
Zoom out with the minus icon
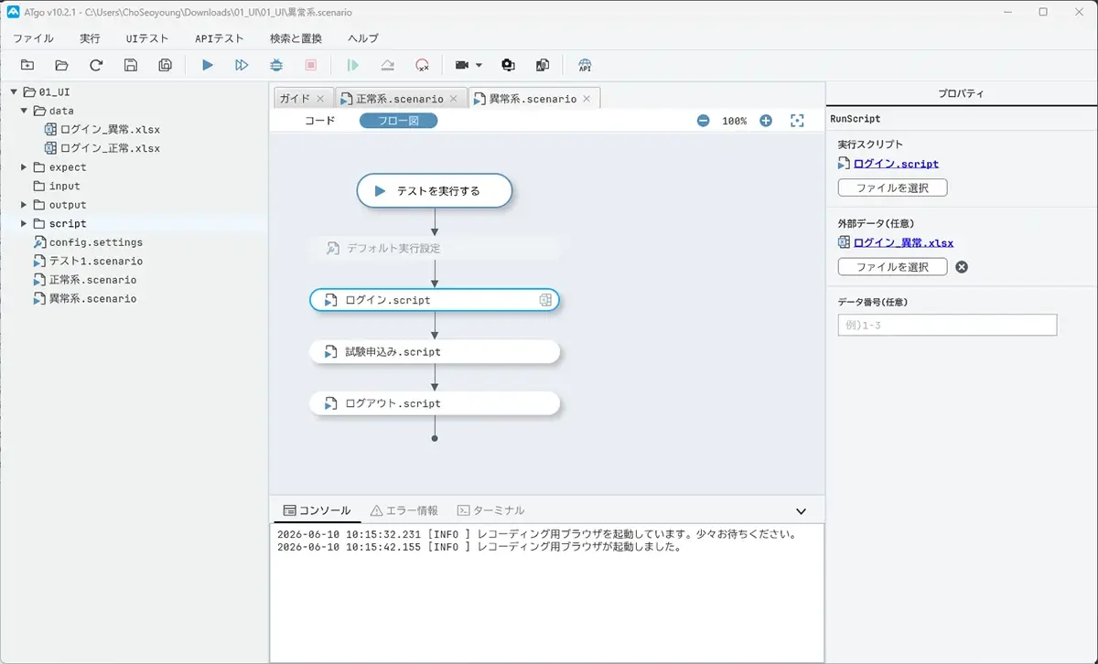[703, 121]
